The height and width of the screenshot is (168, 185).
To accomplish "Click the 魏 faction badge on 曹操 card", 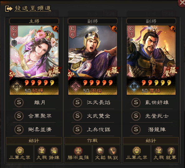I will 134,86.
